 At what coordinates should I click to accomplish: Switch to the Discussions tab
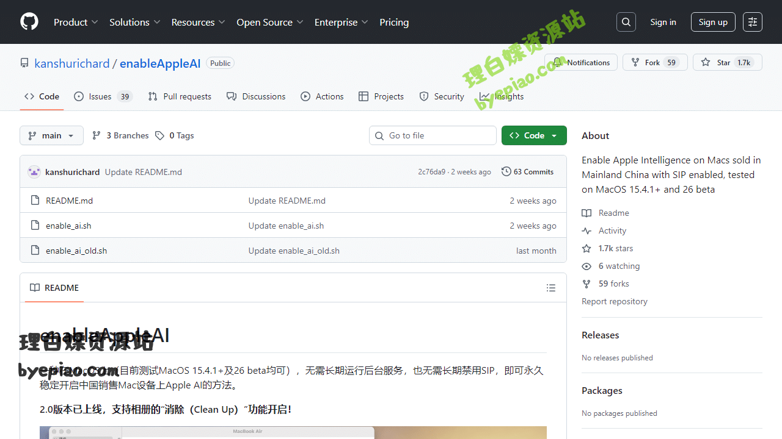[256, 96]
